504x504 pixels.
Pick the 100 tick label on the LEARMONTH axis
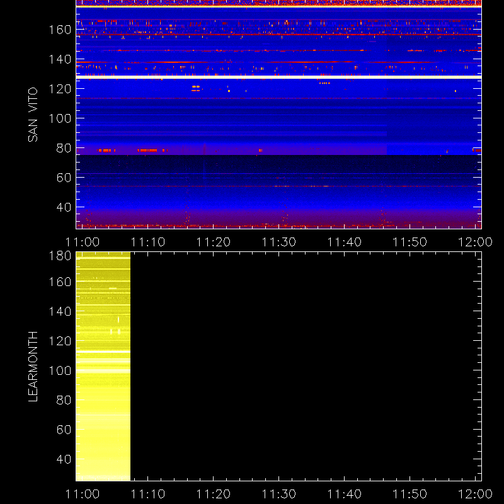[60, 370]
